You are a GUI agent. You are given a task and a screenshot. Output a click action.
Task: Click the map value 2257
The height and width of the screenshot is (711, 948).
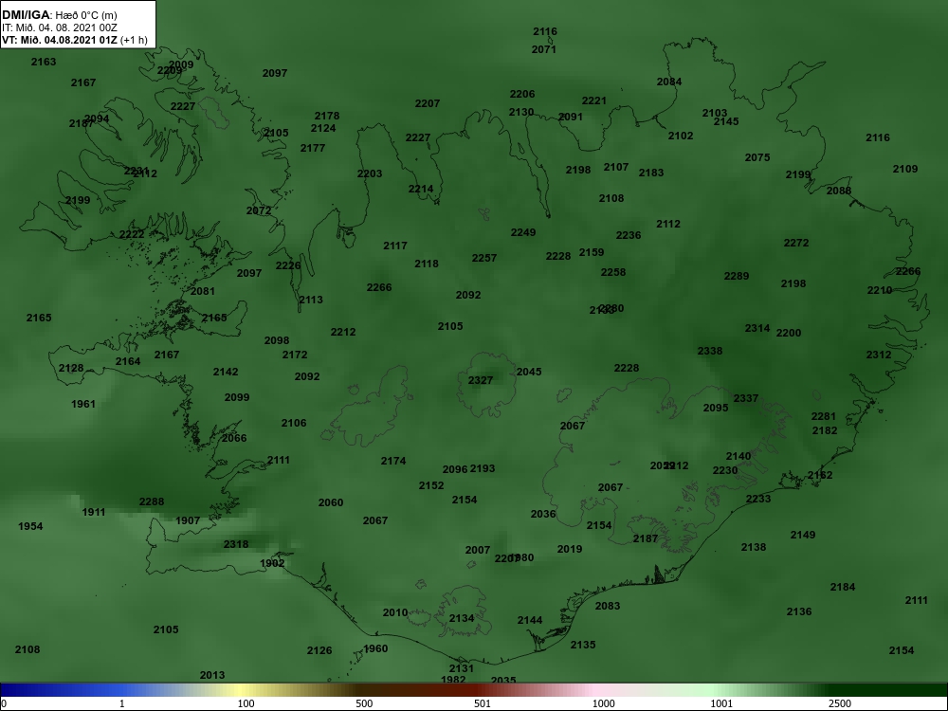tap(484, 258)
